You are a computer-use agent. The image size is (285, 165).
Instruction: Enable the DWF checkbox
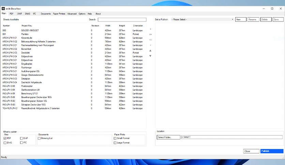(x=21, y=138)
